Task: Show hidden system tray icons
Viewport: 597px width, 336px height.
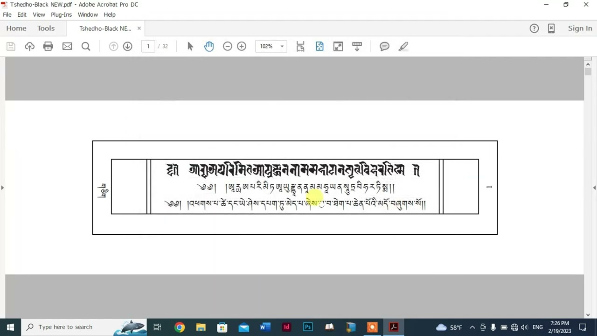Action: (x=472, y=327)
